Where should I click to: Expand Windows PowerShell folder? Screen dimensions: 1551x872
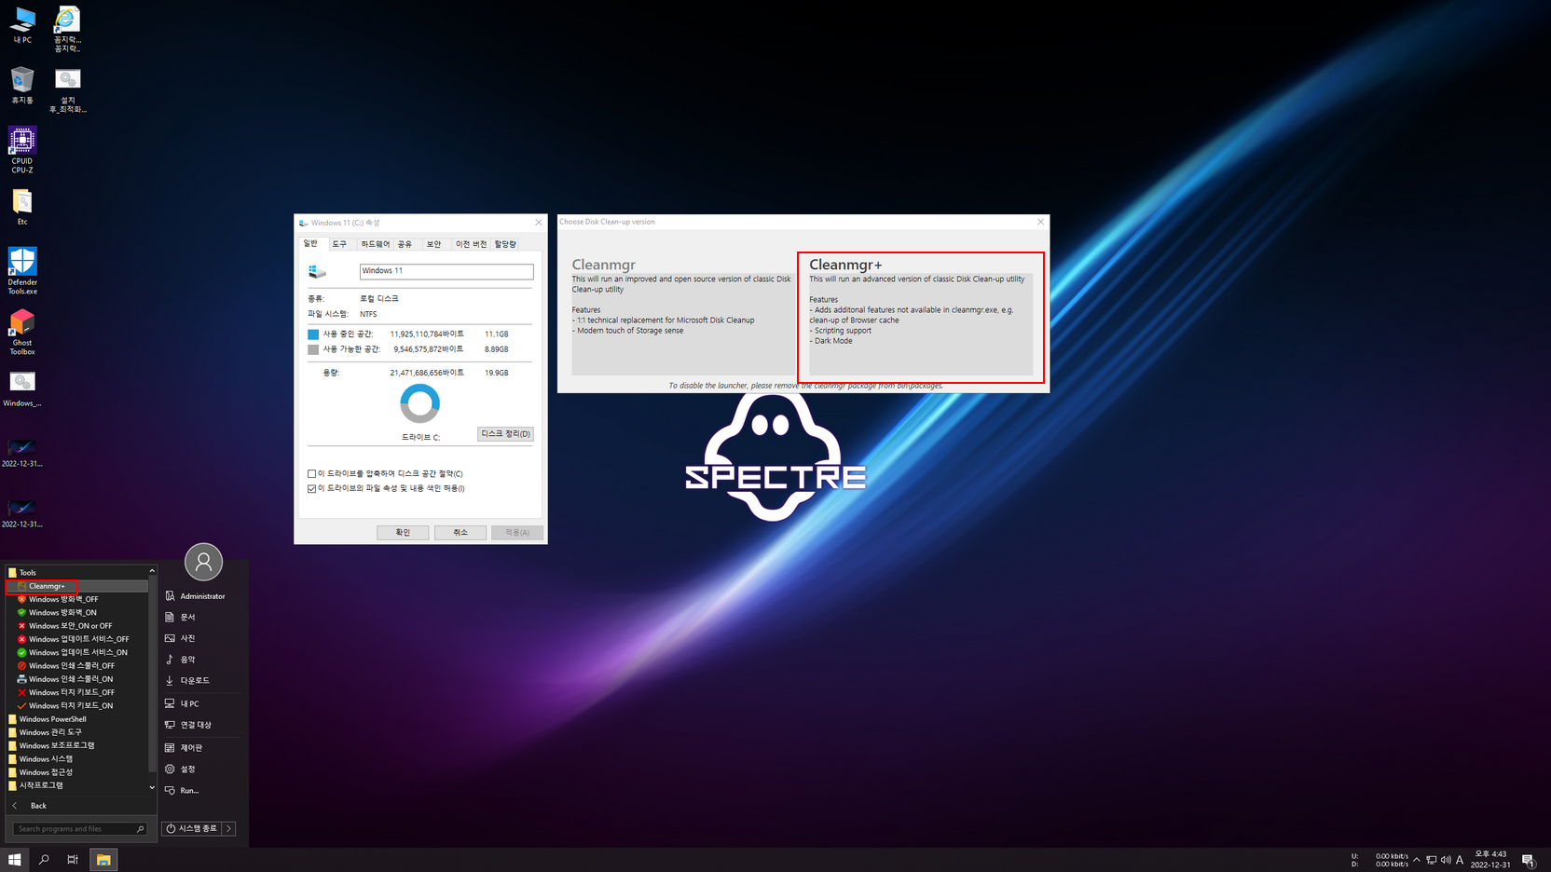52,719
